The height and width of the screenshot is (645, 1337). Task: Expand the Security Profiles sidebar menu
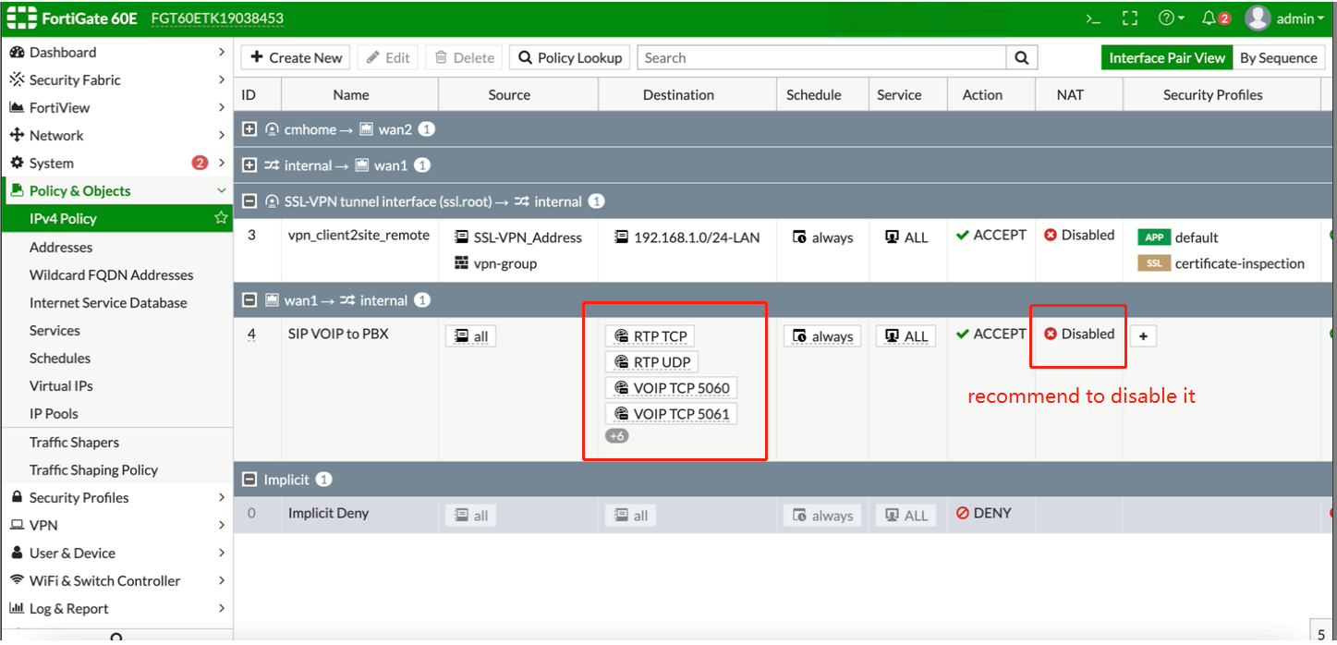(116, 497)
